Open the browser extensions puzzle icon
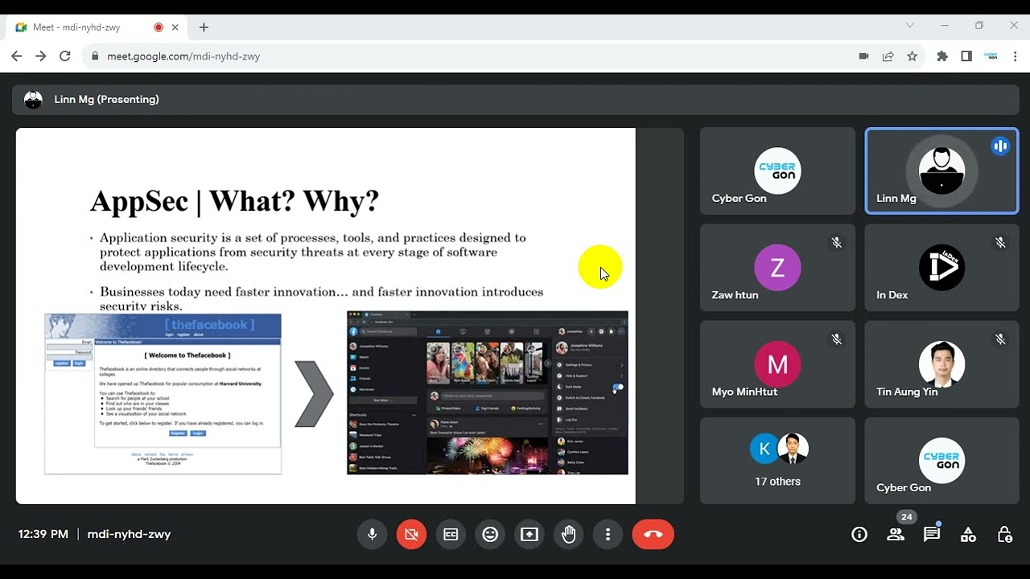 coord(942,56)
